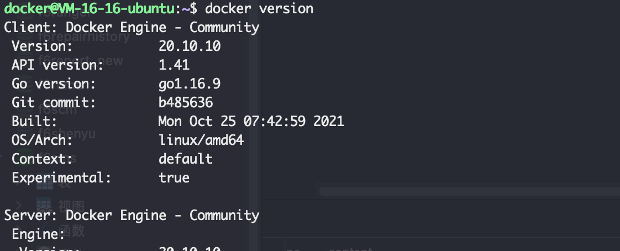Viewport: 620px width, 251px height.
Task: Select the f6shenyu database entry
Action: 67,133
